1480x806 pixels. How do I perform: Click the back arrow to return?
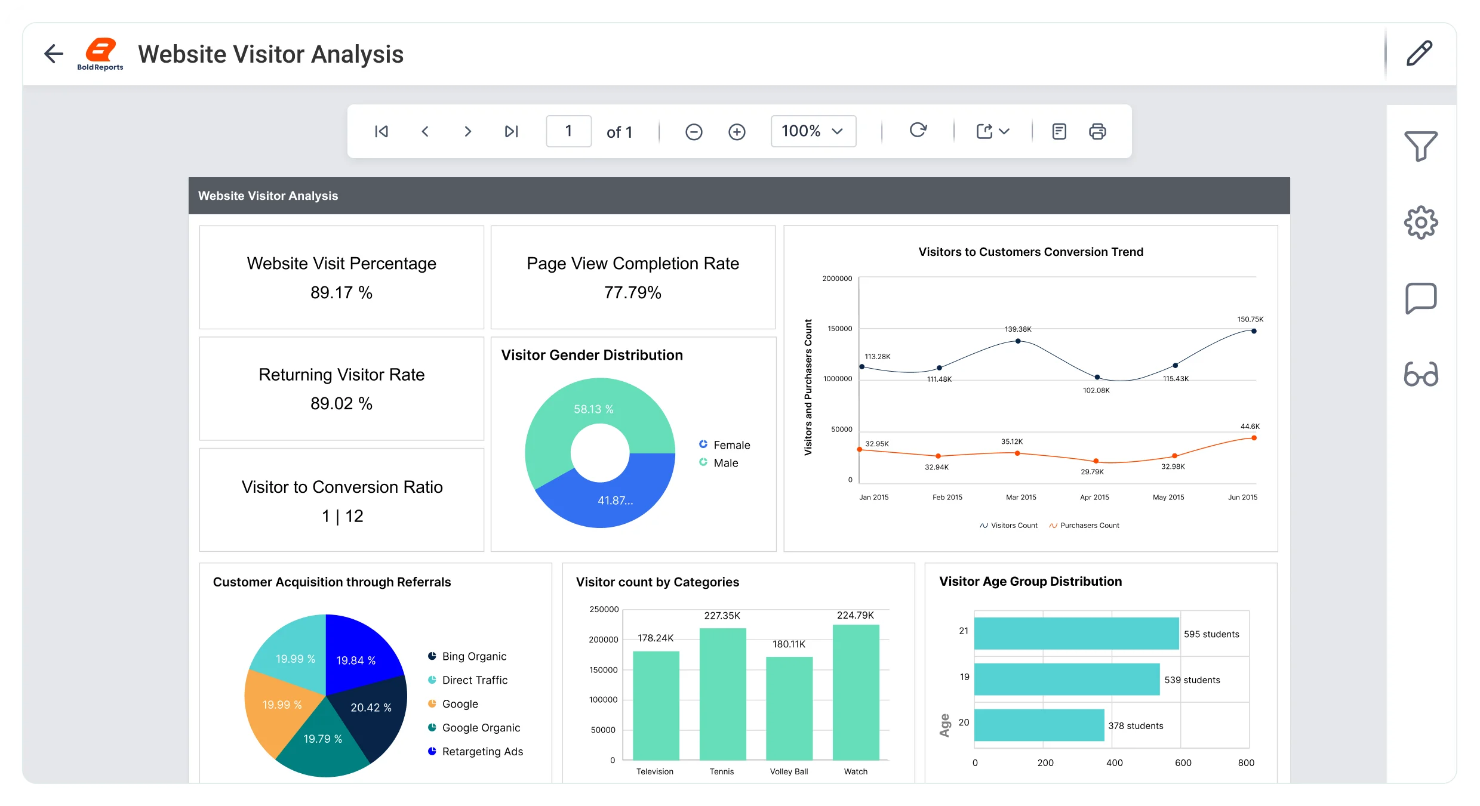pos(53,54)
